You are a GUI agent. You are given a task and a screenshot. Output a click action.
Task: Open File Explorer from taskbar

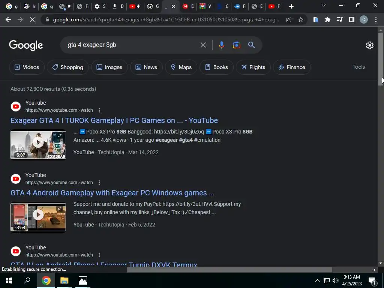point(64,280)
